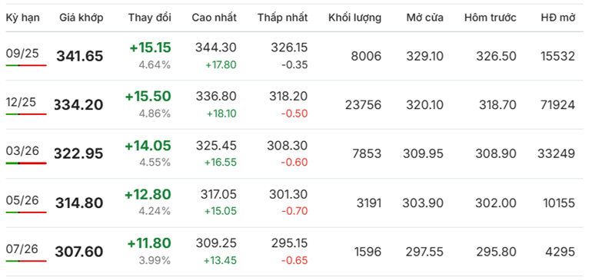Screen dimensions: 592x280
Task: Click the HĐ mở column header
Action: tap(558, 18)
